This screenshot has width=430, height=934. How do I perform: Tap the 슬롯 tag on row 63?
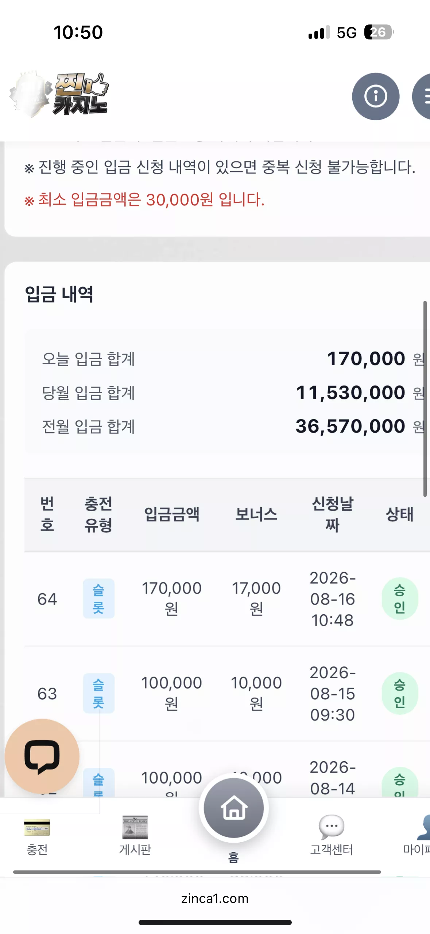98,693
